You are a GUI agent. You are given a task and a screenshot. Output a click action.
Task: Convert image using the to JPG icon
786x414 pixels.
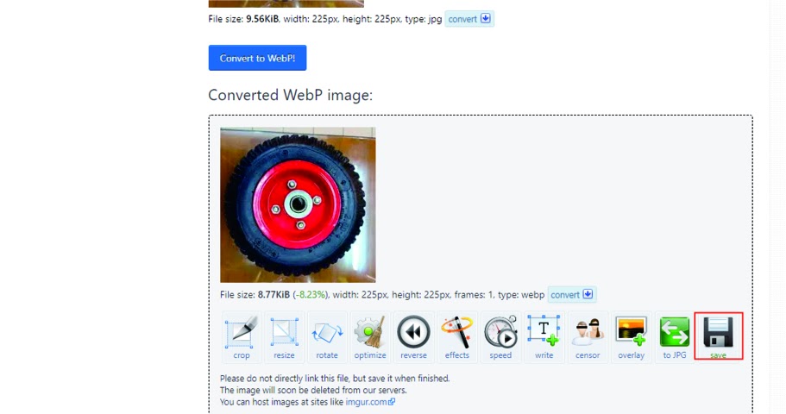pos(674,337)
